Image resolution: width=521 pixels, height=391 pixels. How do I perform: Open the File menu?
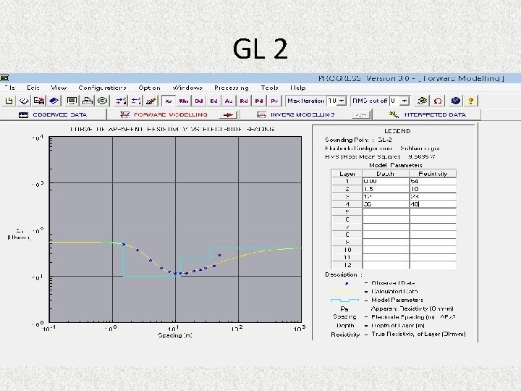10,88
